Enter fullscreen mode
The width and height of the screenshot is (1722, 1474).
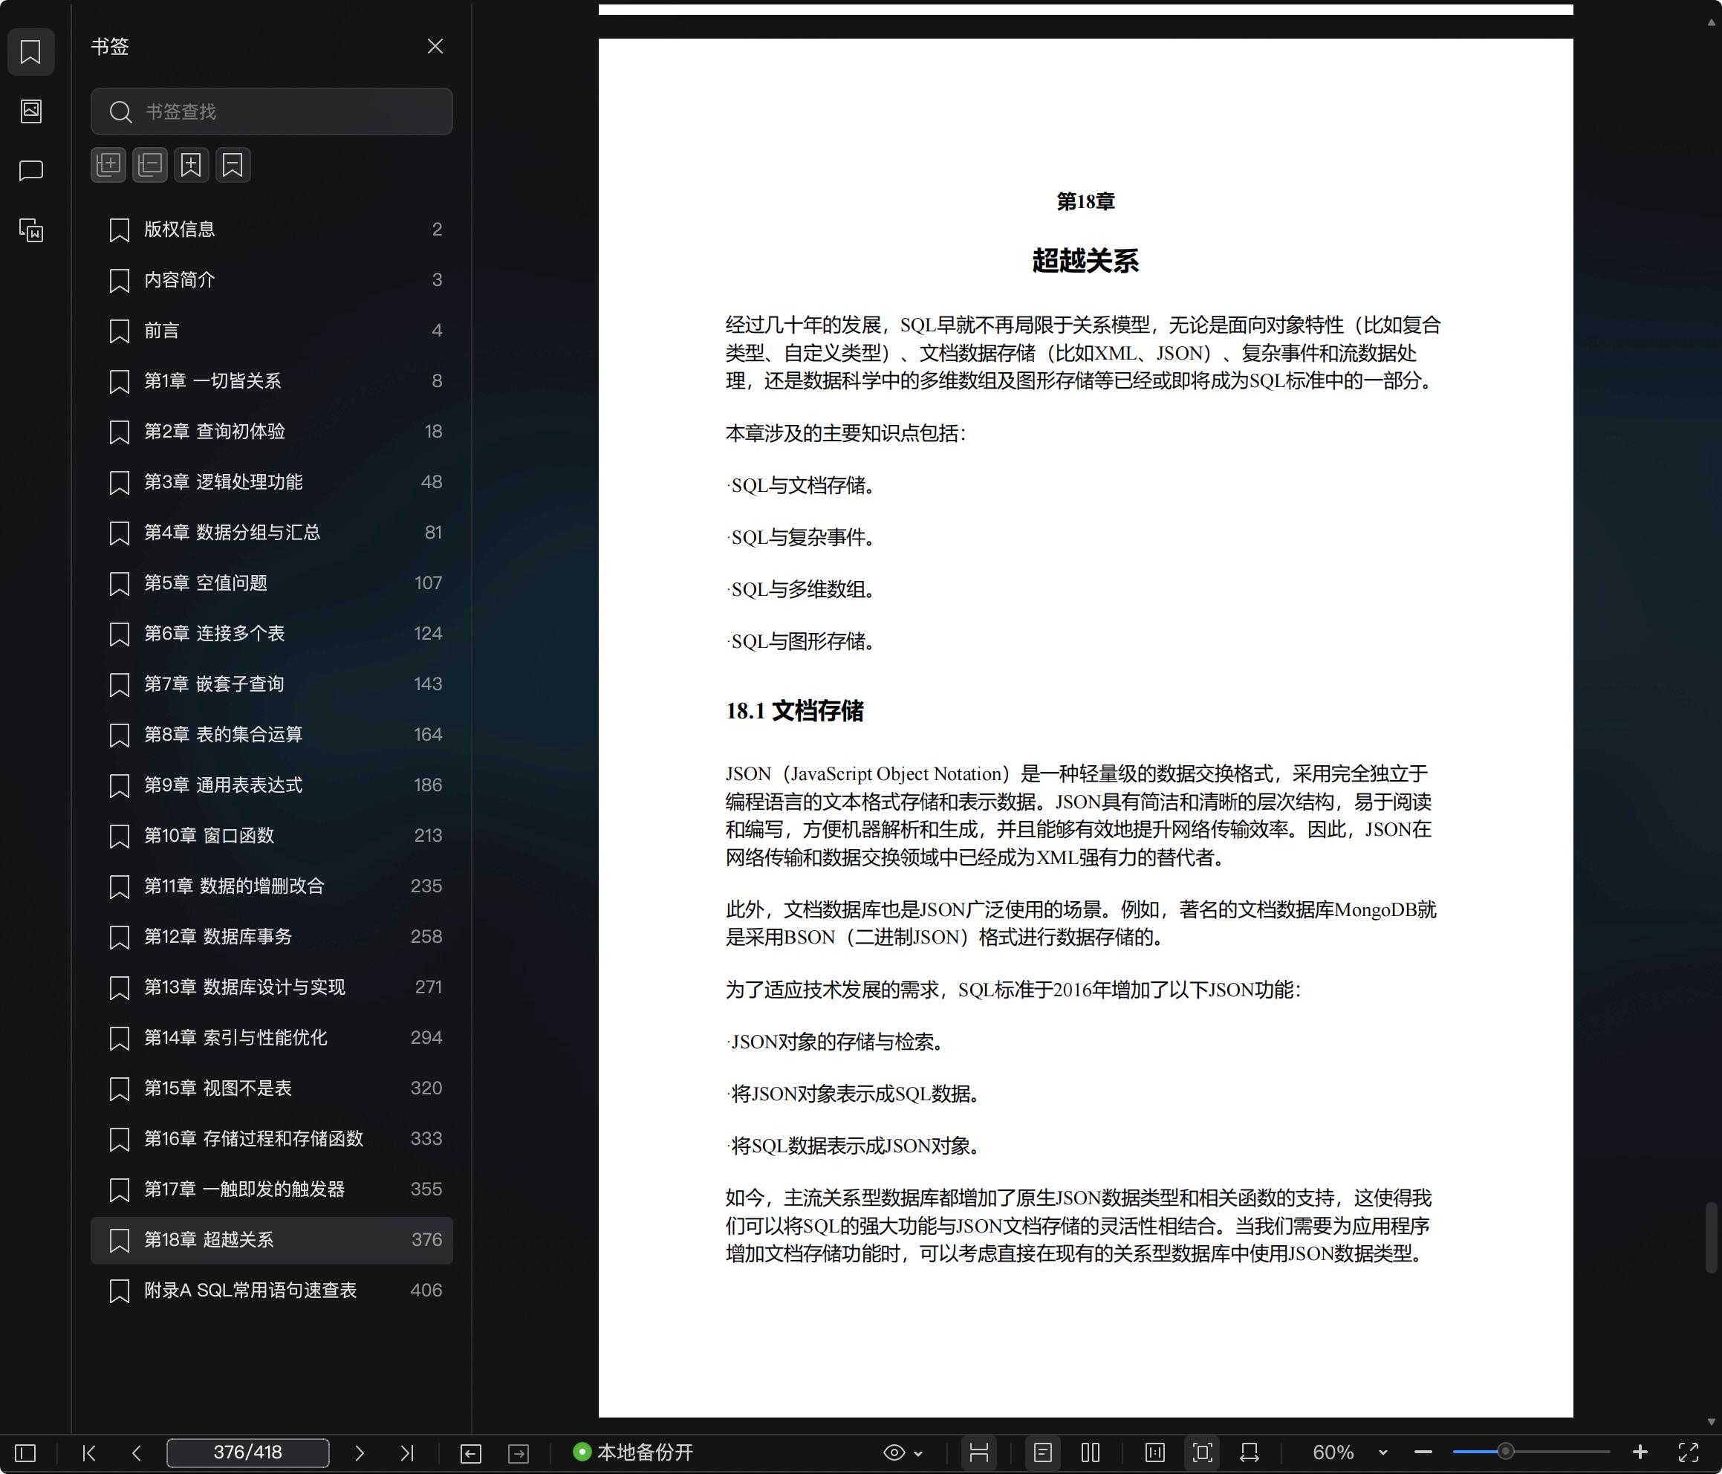[1689, 1453]
